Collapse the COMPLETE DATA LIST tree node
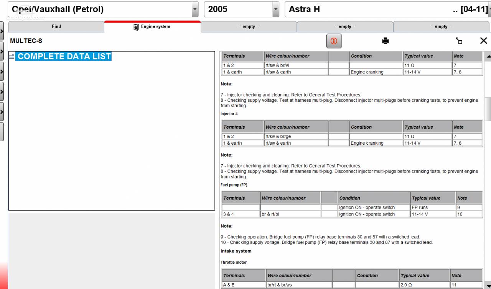The width and height of the screenshot is (491, 289). coord(12,57)
